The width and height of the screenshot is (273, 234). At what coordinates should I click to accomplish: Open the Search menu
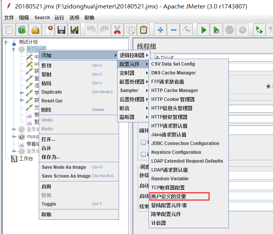pyautogui.click(x=42, y=18)
